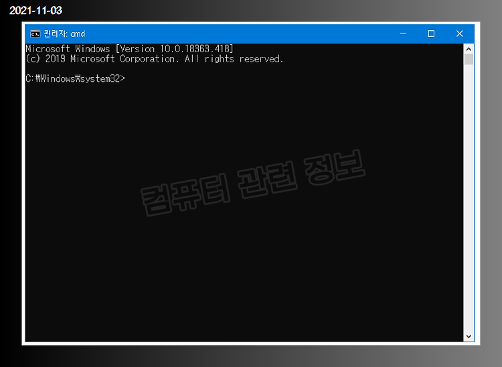
Task: Minimize the cmd window
Action: [x=403, y=33]
